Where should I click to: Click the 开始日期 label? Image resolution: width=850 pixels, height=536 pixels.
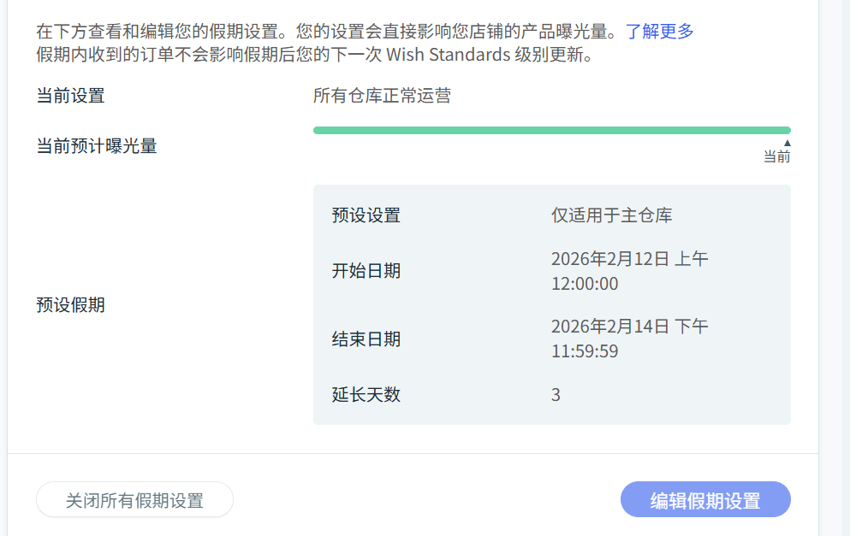pyautogui.click(x=366, y=271)
